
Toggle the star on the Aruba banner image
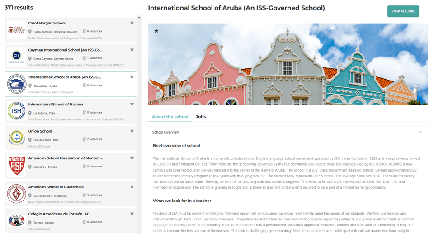tap(156, 31)
